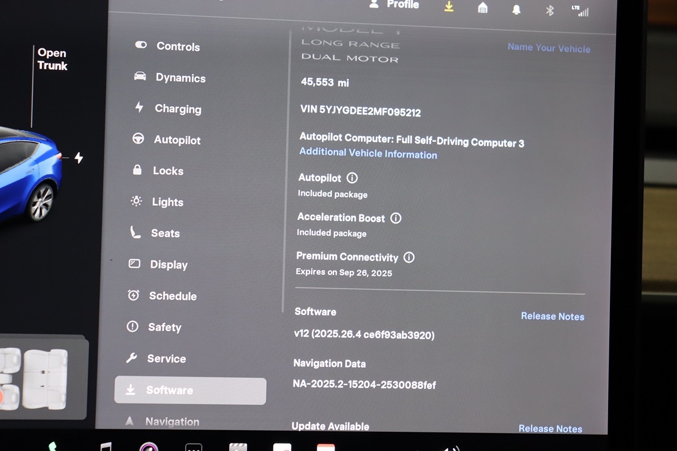Screen dimensions: 677x451
Task: Click the 45,553 mi odometer text
Action: [x=325, y=82]
